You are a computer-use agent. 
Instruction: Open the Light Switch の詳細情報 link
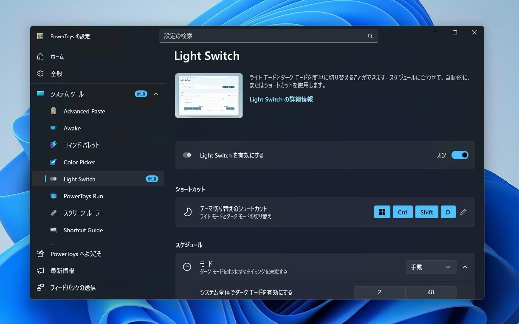coord(281,99)
